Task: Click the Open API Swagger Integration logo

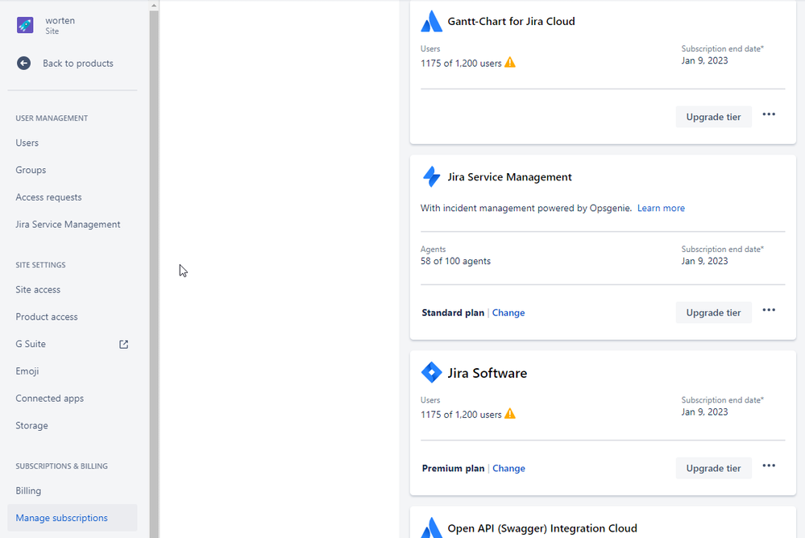Action: (431, 528)
